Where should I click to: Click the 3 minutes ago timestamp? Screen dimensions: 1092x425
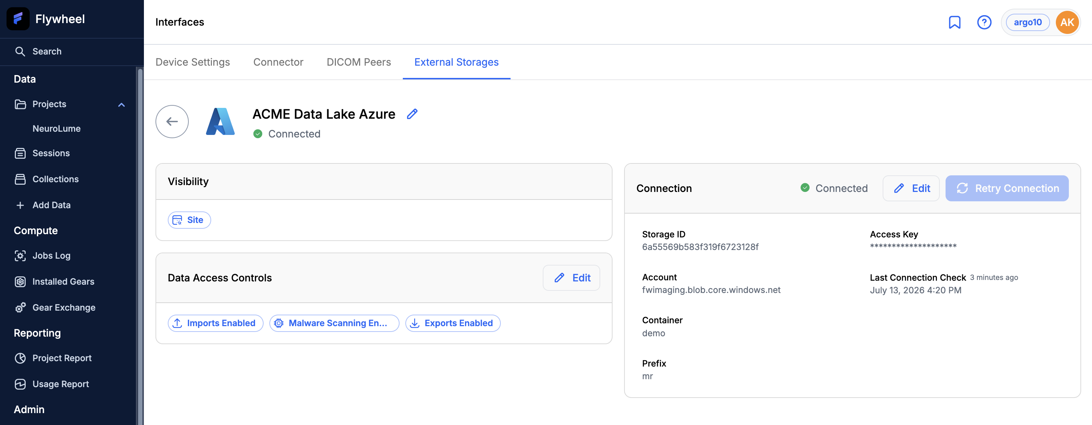pyautogui.click(x=994, y=278)
